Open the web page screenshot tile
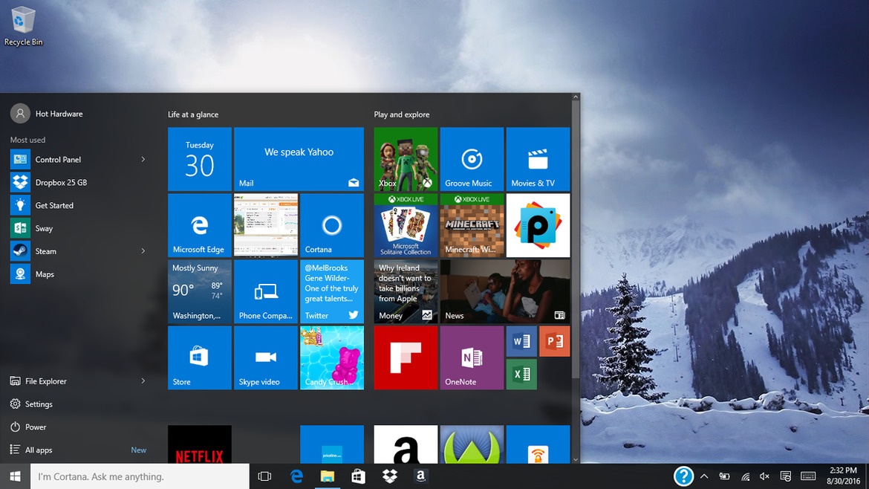This screenshot has width=869, height=489. 265,225
